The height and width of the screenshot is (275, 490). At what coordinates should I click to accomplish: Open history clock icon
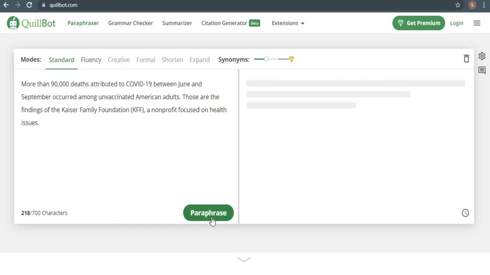pyautogui.click(x=465, y=213)
